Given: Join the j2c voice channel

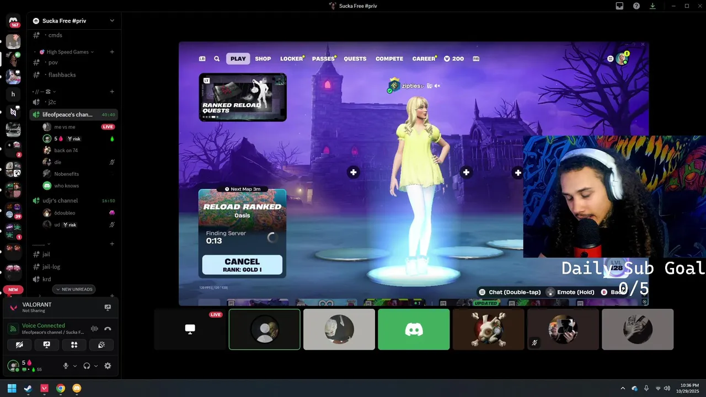Looking at the screenshot, I should pos(74,102).
